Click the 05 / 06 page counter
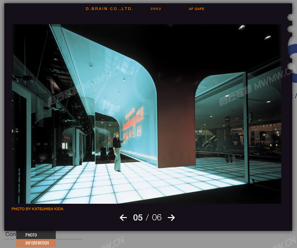Viewport: 297px width, 248px height. (147, 218)
